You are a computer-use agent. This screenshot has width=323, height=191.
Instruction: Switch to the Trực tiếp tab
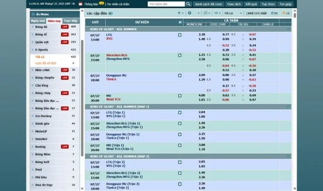pos(70,21)
